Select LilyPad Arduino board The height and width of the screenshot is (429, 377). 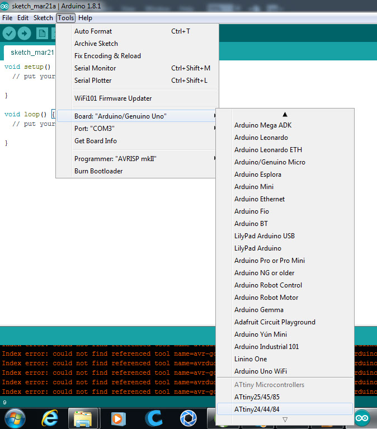[x=285, y=248]
